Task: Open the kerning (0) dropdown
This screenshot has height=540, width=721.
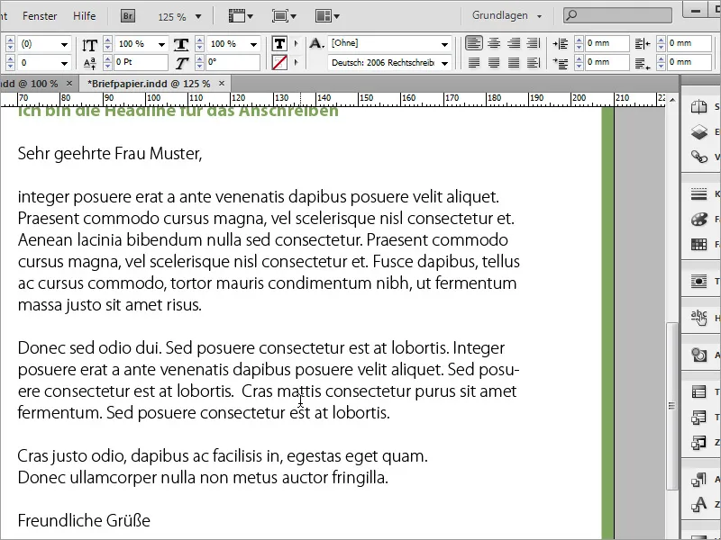Action: (x=64, y=44)
